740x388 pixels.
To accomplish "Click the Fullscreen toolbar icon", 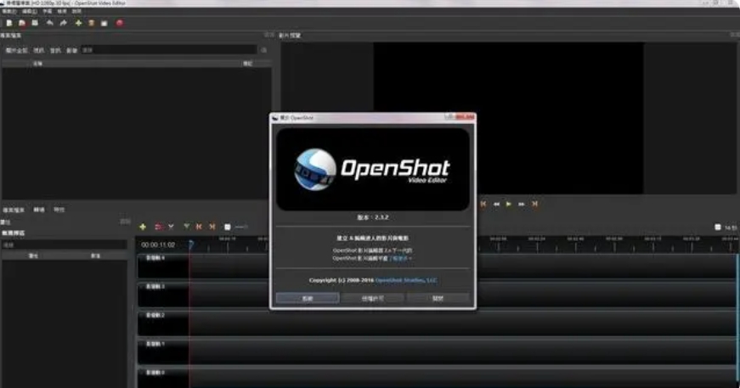I will [105, 23].
